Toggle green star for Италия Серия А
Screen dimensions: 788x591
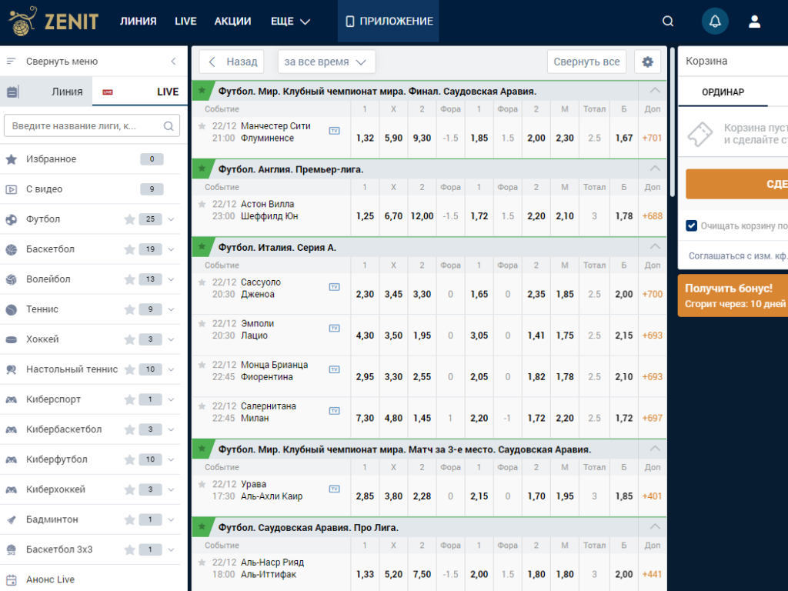[x=202, y=246]
